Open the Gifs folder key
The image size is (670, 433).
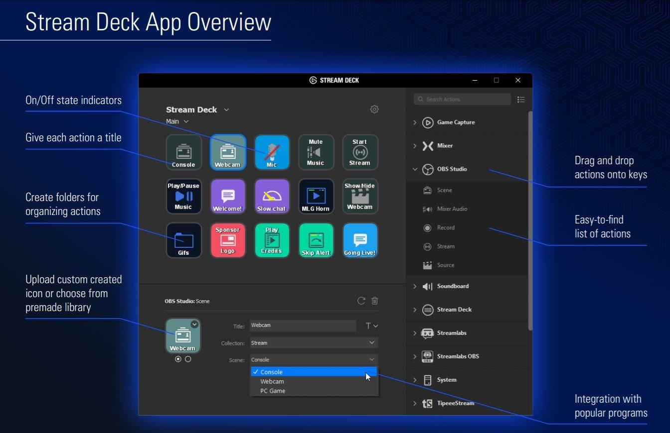pos(184,240)
